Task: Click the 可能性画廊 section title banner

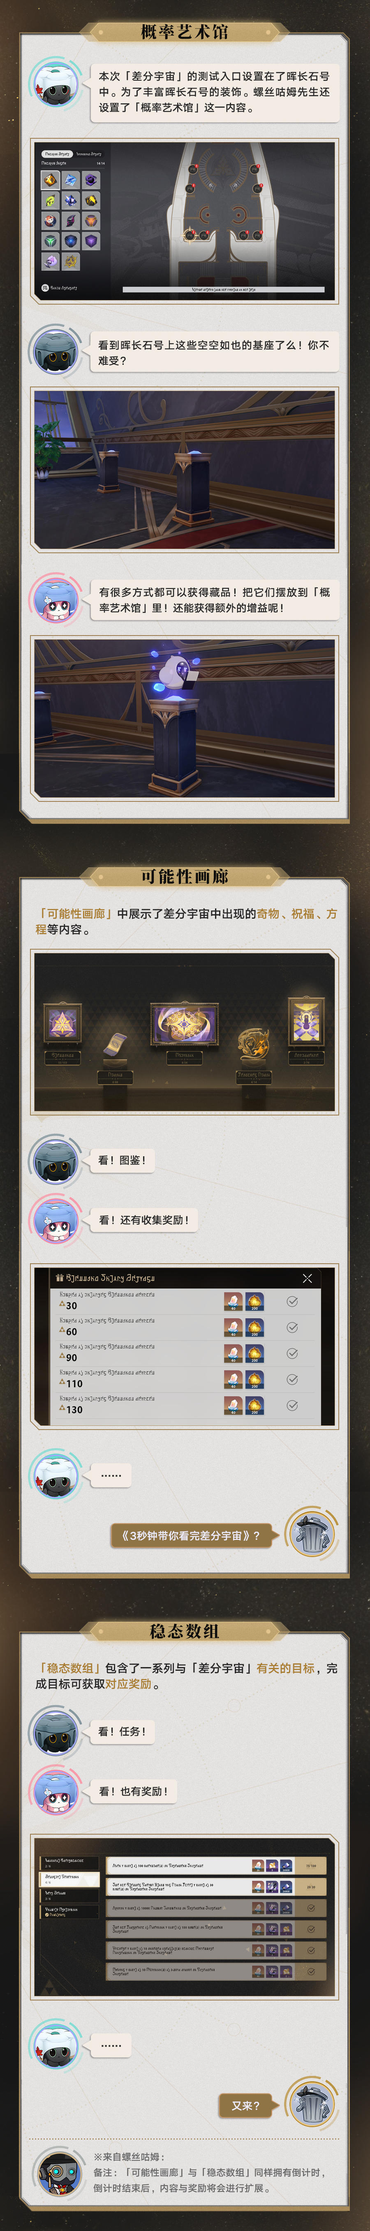Action: click(x=184, y=876)
